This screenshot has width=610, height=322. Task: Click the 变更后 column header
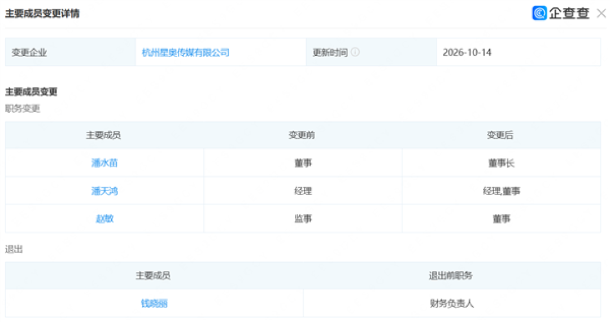point(500,135)
